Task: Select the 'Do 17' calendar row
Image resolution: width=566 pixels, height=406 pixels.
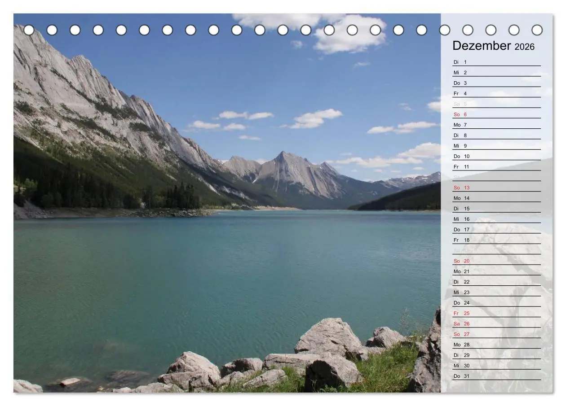Action: click(496, 229)
